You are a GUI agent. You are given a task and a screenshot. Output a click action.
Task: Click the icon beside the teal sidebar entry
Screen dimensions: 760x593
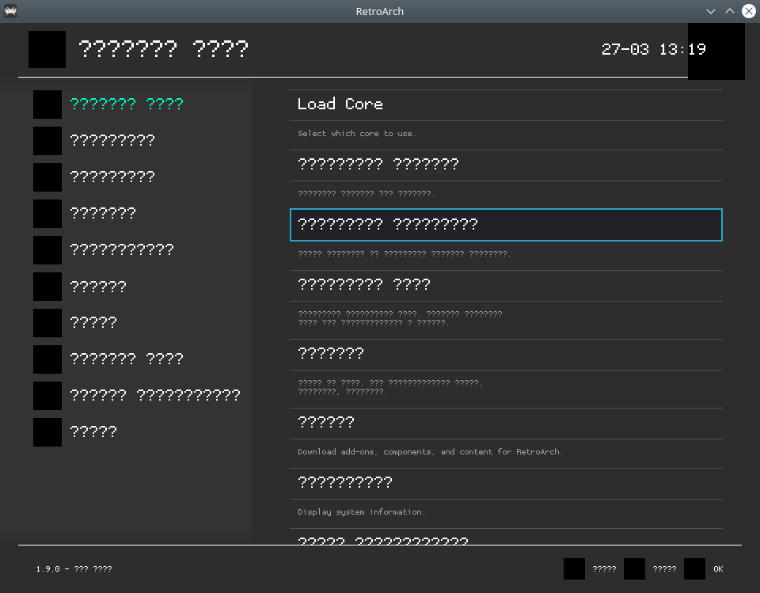click(47, 105)
